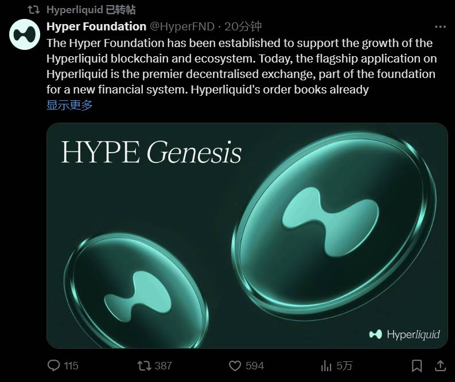Open the post via the 20分钟 timestamp
Image resolution: width=455 pixels, height=382 pixels.
point(243,26)
